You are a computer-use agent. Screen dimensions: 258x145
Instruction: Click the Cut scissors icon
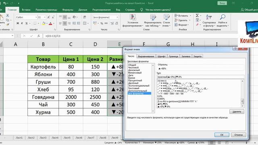(x=7, y=15)
